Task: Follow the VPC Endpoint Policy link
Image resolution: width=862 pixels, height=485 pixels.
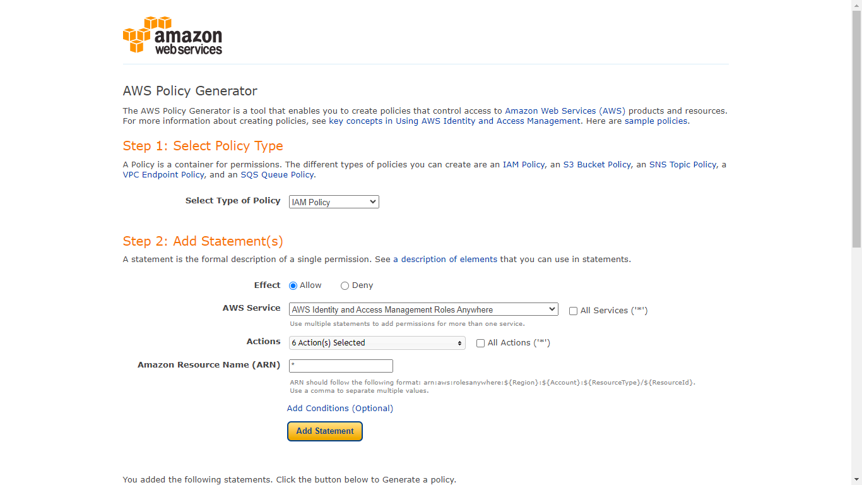Action: pos(163,174)
